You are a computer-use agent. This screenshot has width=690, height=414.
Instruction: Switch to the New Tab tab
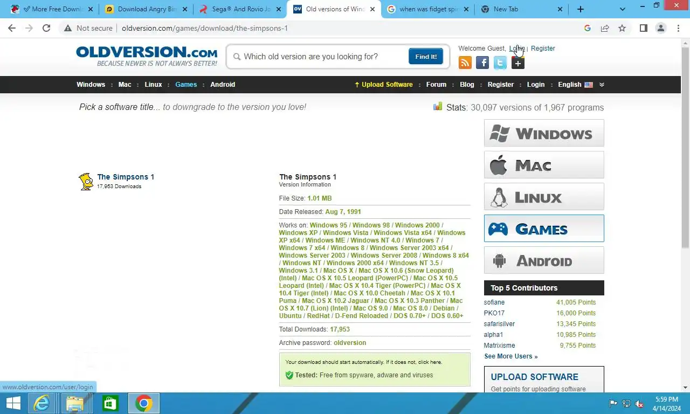522,9
